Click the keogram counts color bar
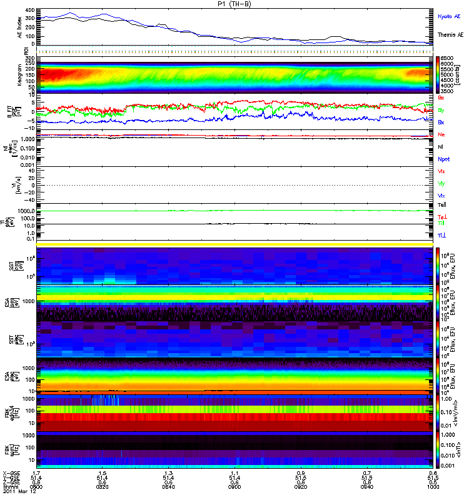The width and height of the screenshot is (469, 500). [x=438, y=75]
